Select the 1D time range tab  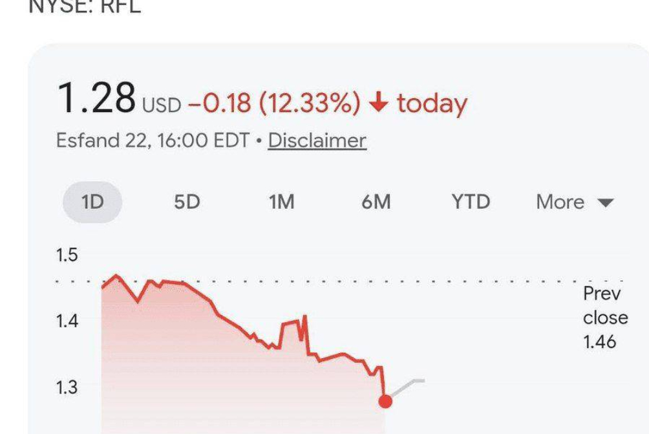coord(92,202)
